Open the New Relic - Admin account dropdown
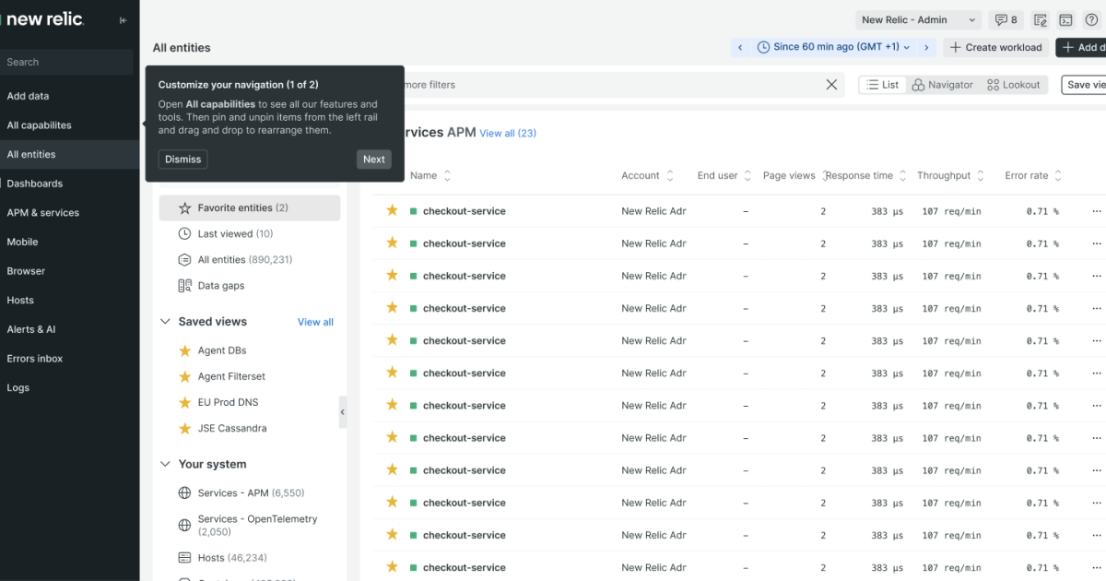The height and width of the screenshot is (581, 1106). click(918, 19)
